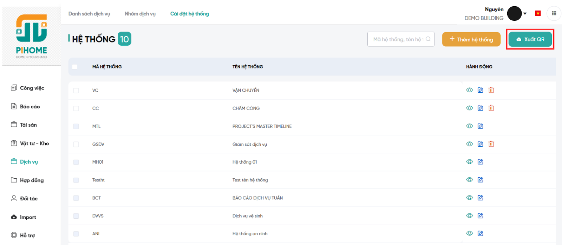Focus the system code search field

(398, 39)
